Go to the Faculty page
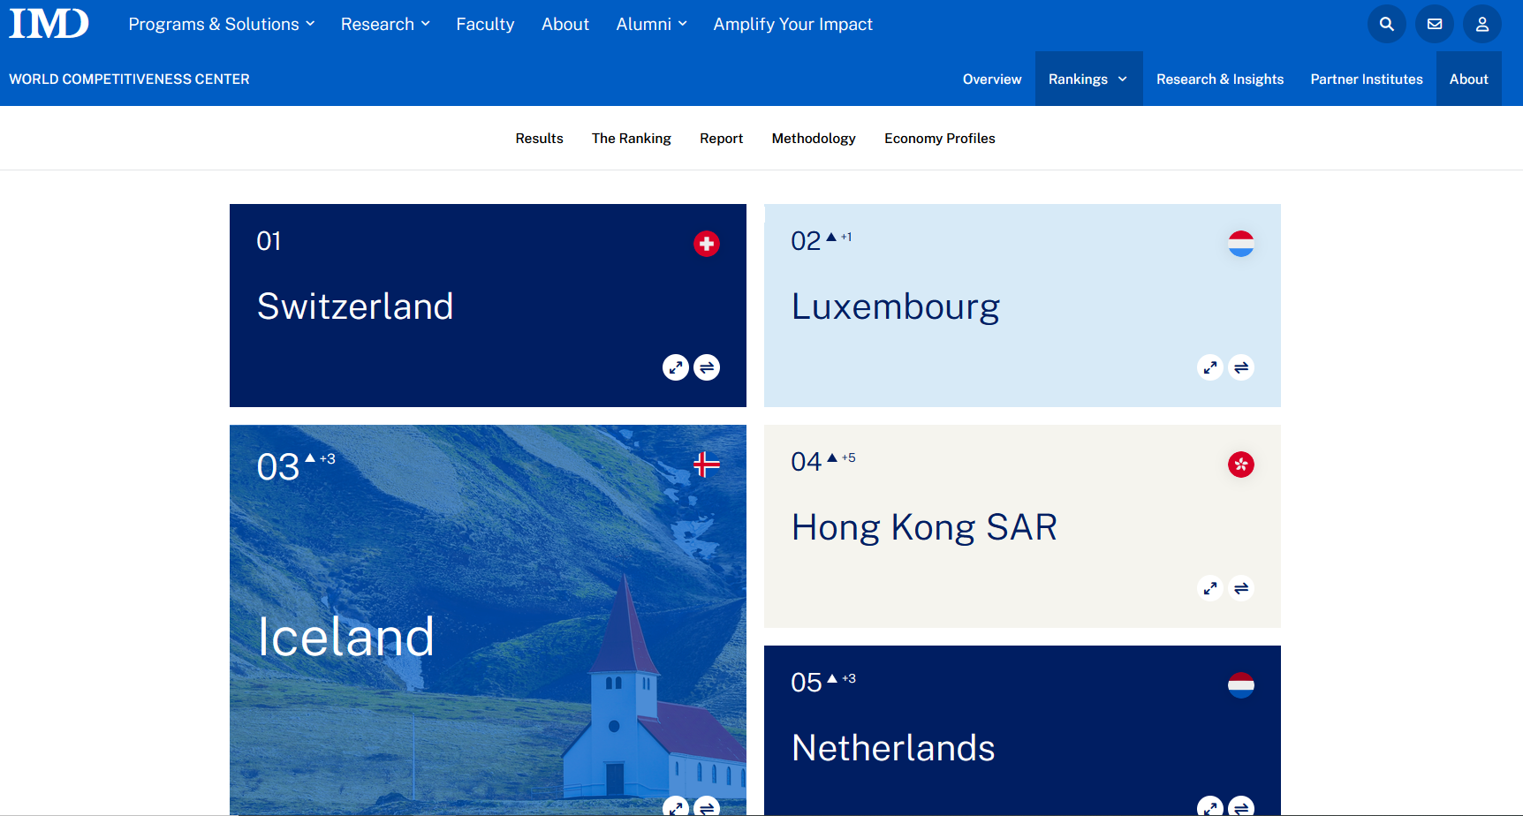This screenshot has height=816, width=1523. point(485,24)
